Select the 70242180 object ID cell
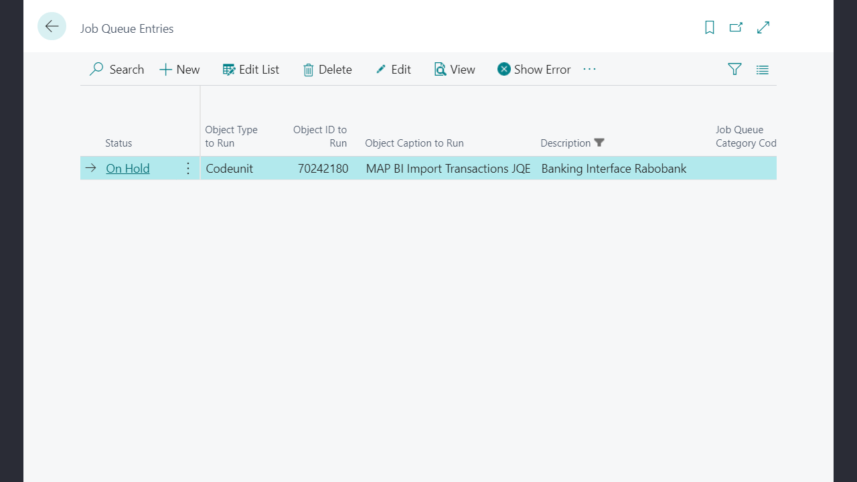This screenshot has width=857, height=482. (x=323, y=169)
